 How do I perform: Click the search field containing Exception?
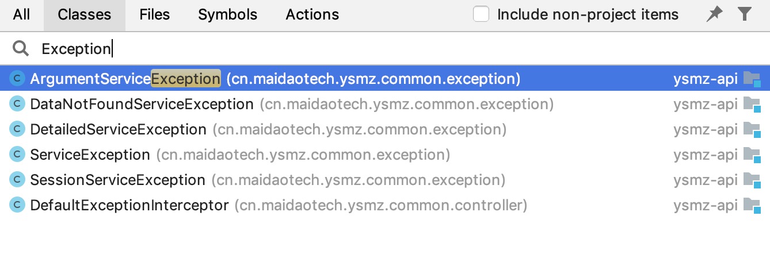tap(345, 49)
